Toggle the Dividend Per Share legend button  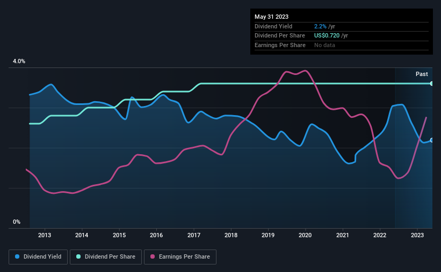(x=106, y=257)
